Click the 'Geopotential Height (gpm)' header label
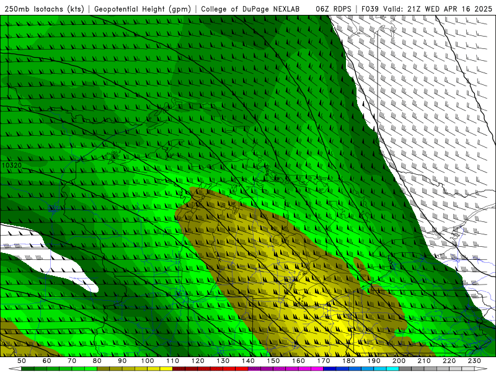This screenshot has width=496, height=372. [x=143, y=9]
